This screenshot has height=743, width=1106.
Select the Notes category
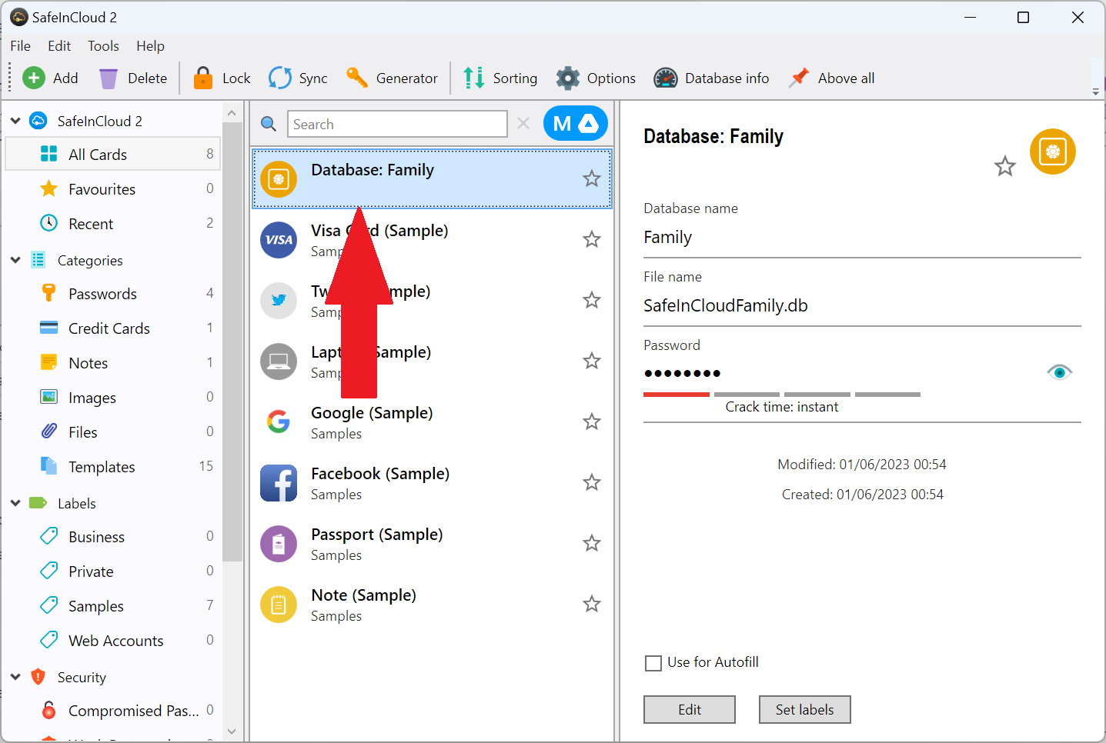pyautogui.click(x=113, y=363)
